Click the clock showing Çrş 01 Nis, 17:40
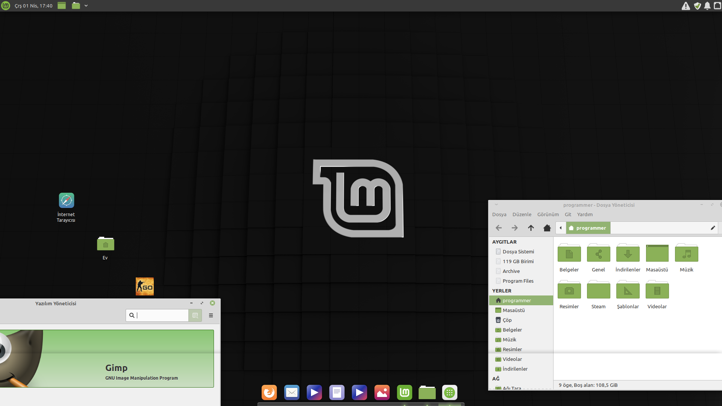The image size is (722, 406). (33, 6)
